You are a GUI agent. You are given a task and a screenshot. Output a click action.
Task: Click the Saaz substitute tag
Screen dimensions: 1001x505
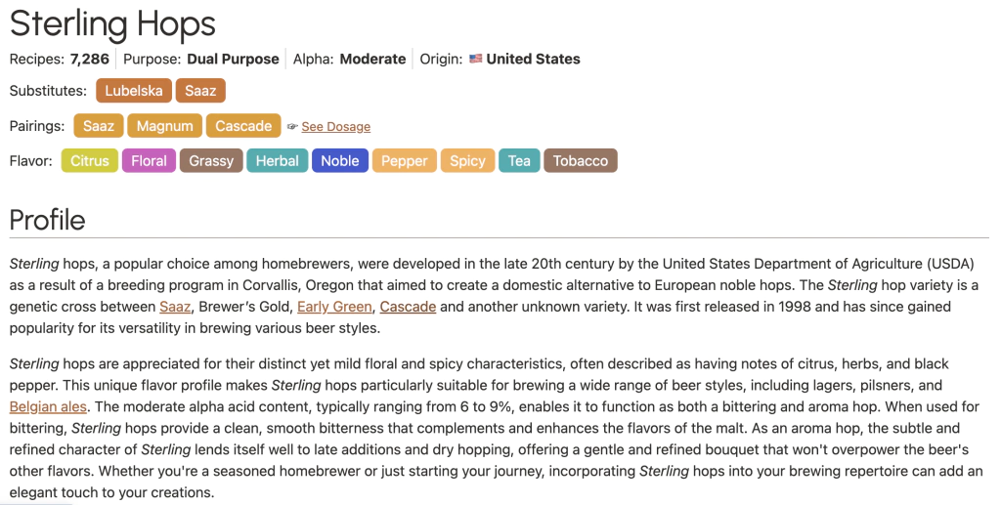200,91
